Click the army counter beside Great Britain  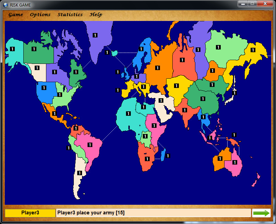118,72
